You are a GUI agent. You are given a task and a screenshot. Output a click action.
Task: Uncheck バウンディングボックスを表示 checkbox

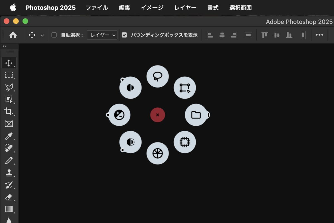point(124,35)
